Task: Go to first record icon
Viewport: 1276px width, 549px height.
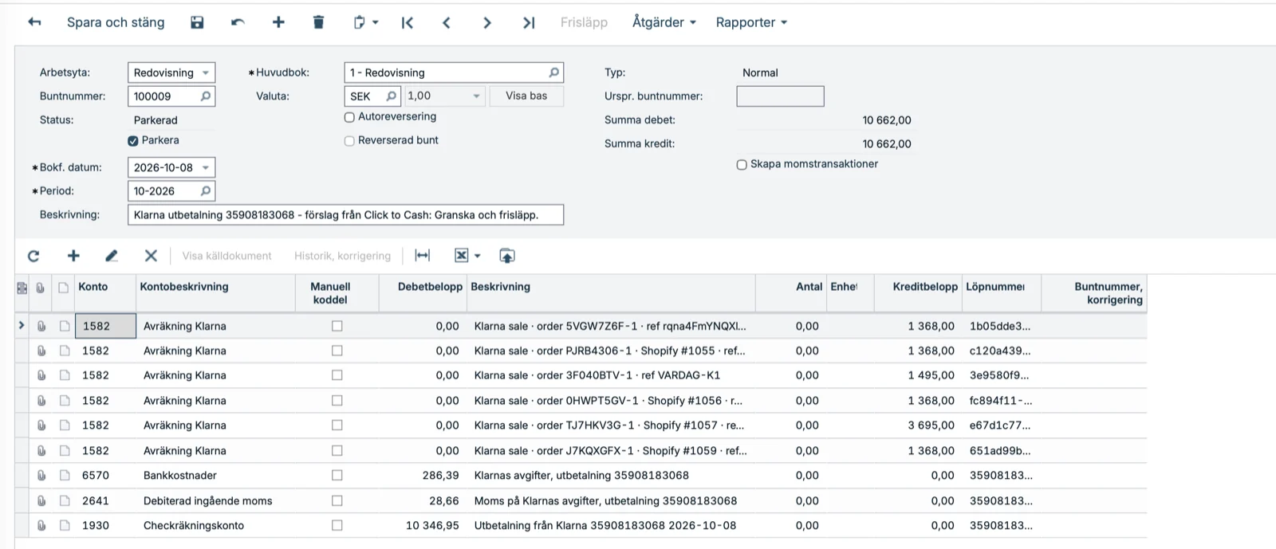Action: (x=408, y=23)
